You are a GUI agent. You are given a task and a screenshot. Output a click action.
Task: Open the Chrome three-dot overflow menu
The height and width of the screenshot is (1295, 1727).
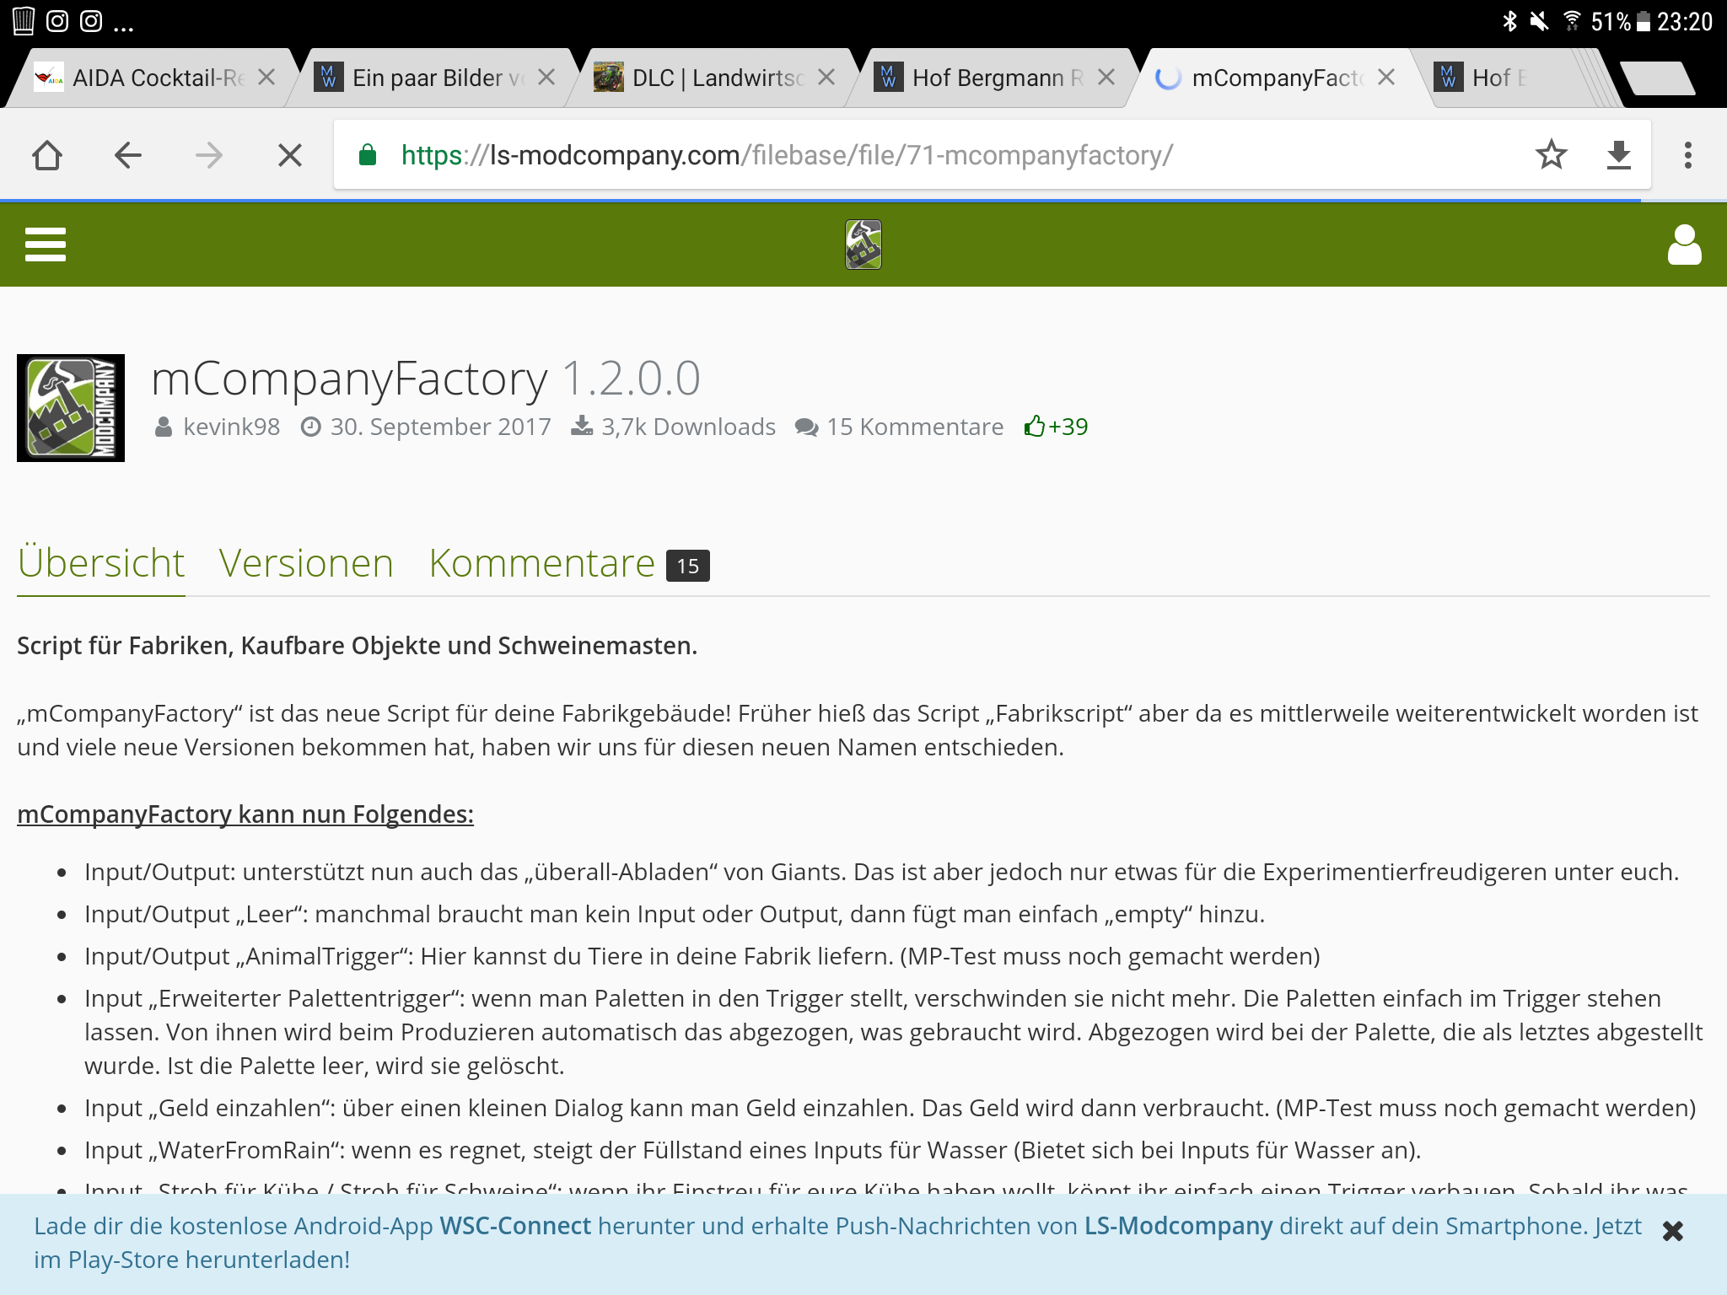pos(1687,155)
